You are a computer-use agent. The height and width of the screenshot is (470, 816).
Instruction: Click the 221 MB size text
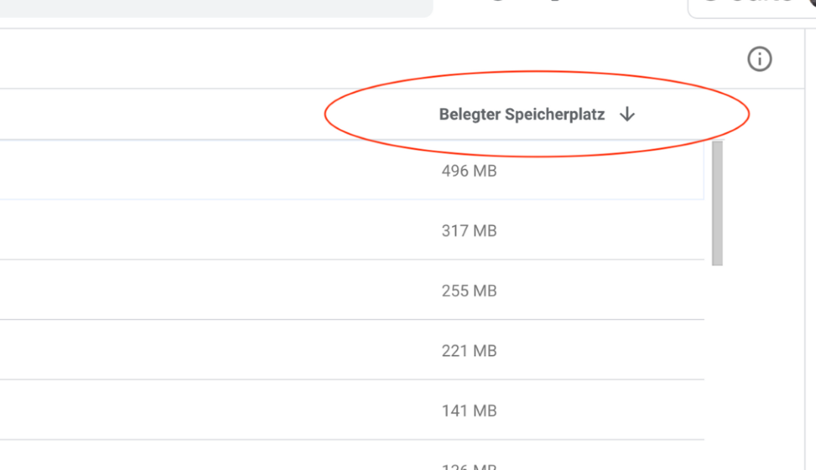(x=469, y=351)
